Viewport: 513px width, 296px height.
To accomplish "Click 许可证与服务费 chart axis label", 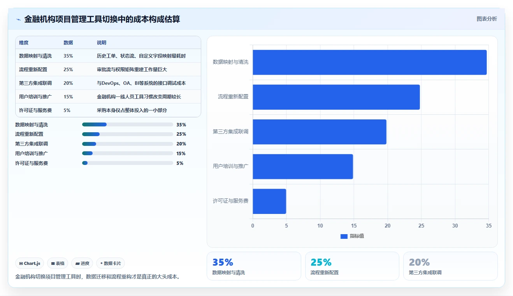I will click(230, 201).
